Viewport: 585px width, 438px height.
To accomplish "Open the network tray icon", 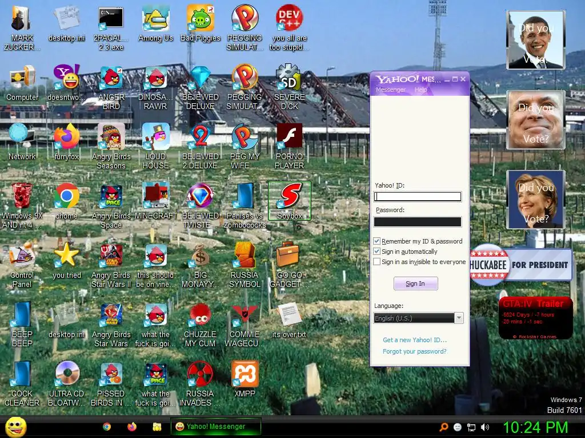I will tap(471, 427).
